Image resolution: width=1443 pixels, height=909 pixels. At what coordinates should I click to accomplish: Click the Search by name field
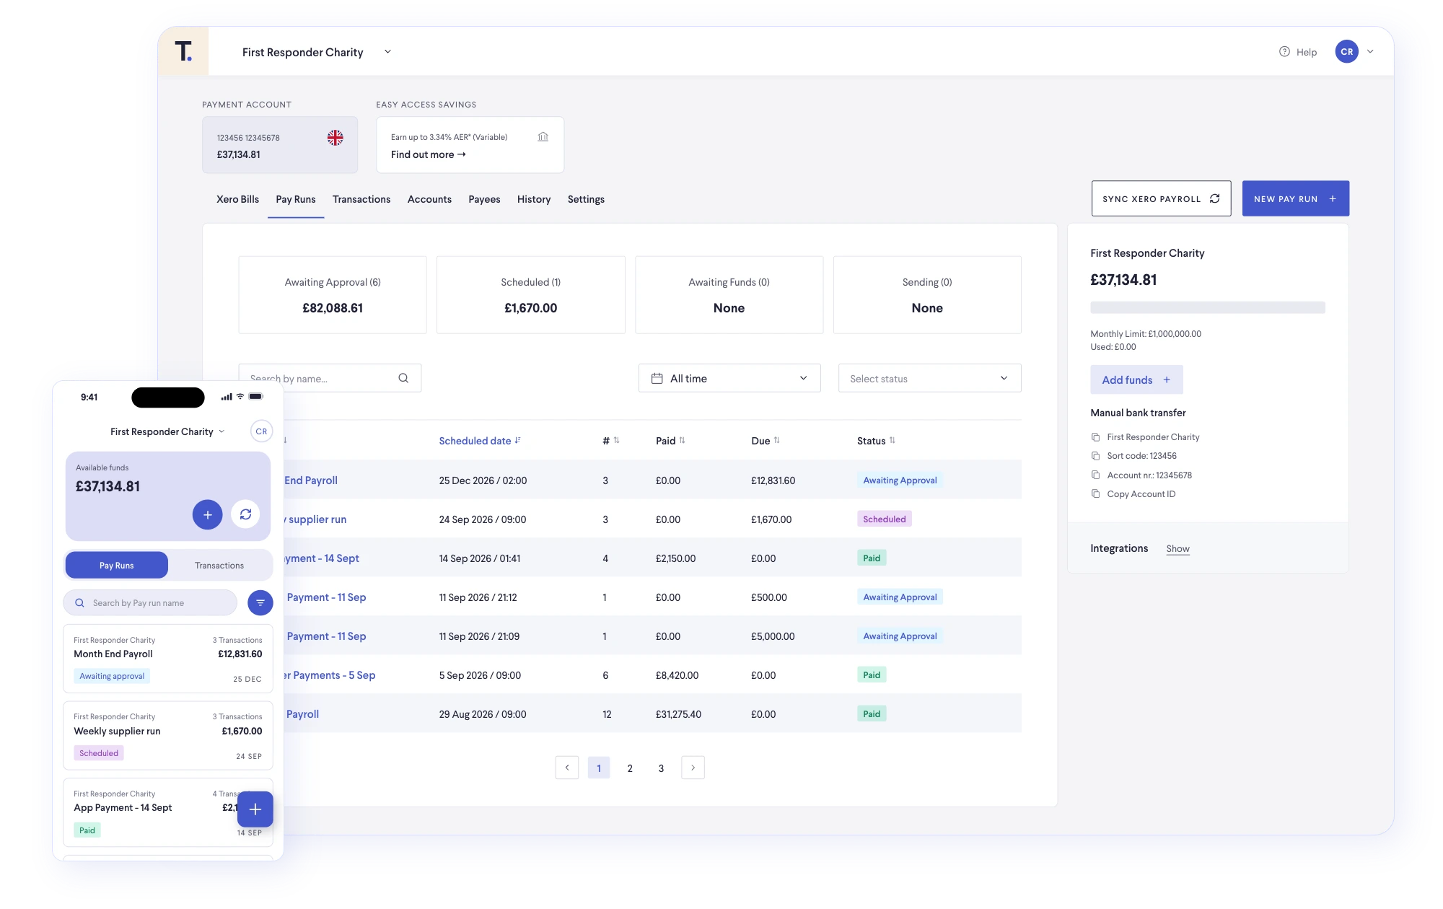[330, 378]
